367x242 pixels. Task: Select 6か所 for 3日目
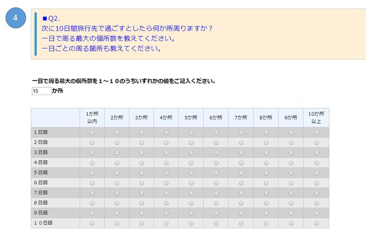(x=216, y=153)
